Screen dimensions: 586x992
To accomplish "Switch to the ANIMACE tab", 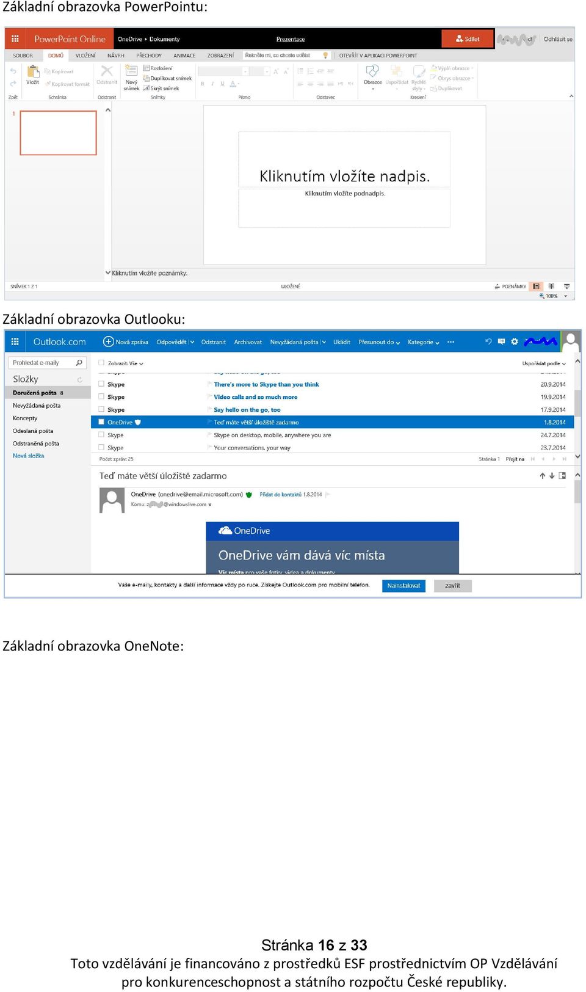I will (184, 56).
